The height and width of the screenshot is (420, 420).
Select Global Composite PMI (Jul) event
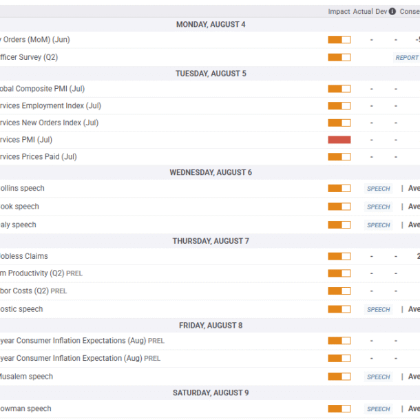click(42, 89)
